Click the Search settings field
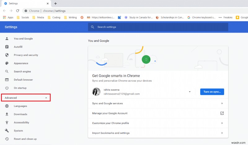248x145 pixels. point(158,27)
